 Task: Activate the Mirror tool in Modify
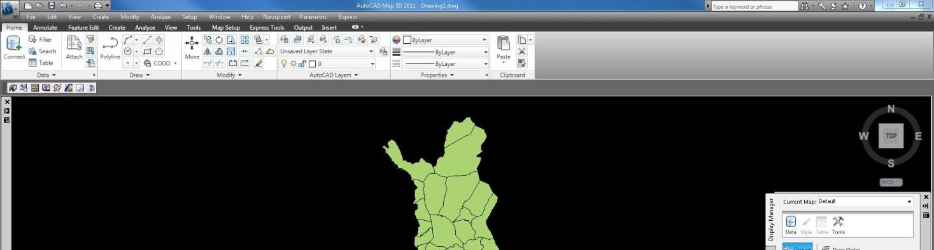pos(208,51)
